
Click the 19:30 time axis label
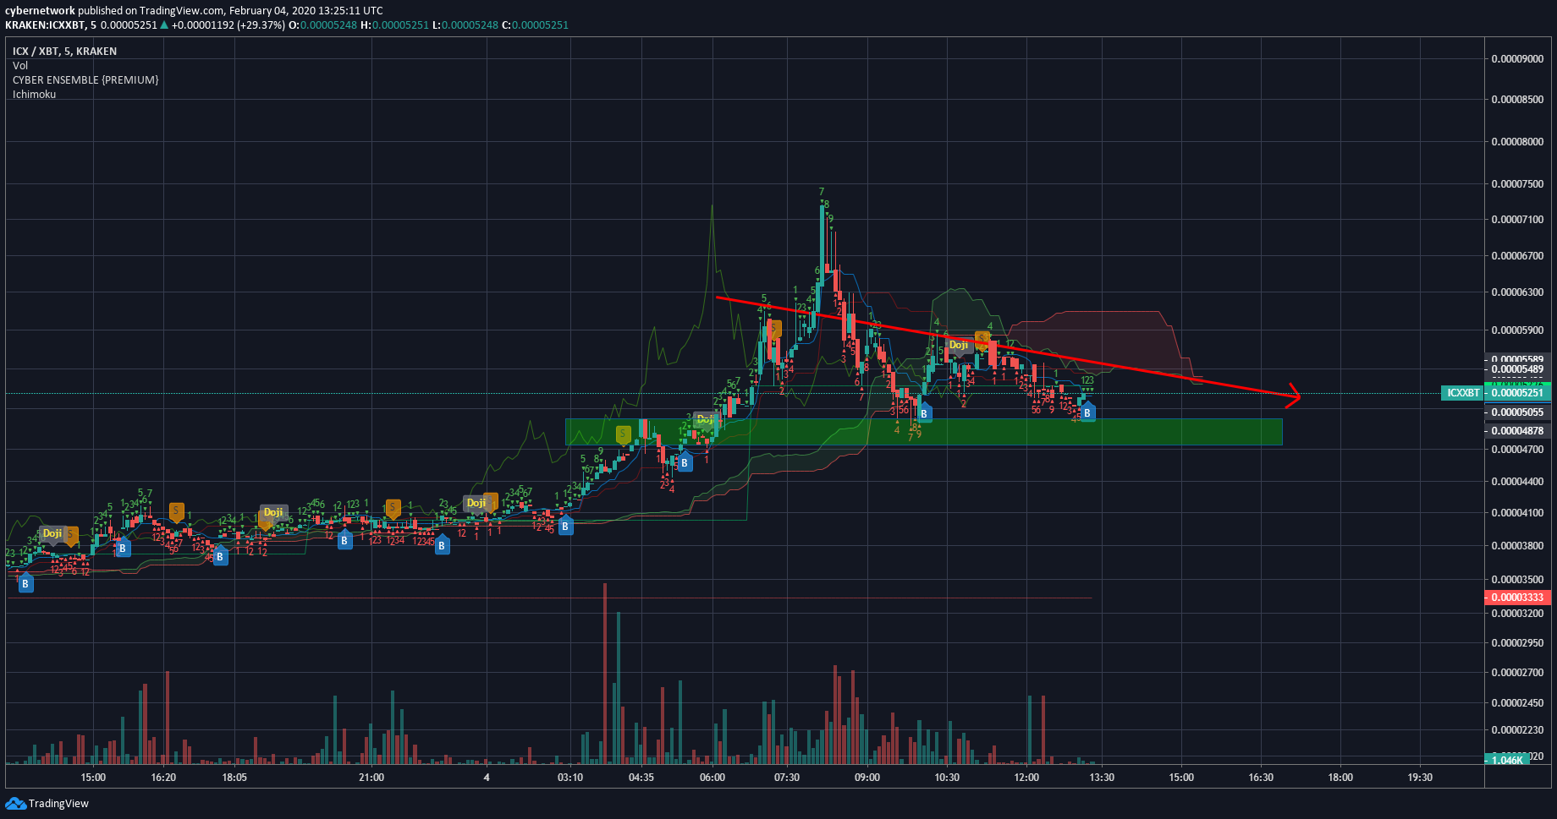tap(1420, 778)
